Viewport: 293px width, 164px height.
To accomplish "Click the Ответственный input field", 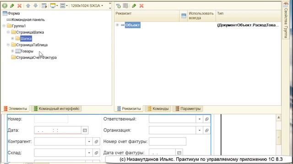I will click(172, 119).
